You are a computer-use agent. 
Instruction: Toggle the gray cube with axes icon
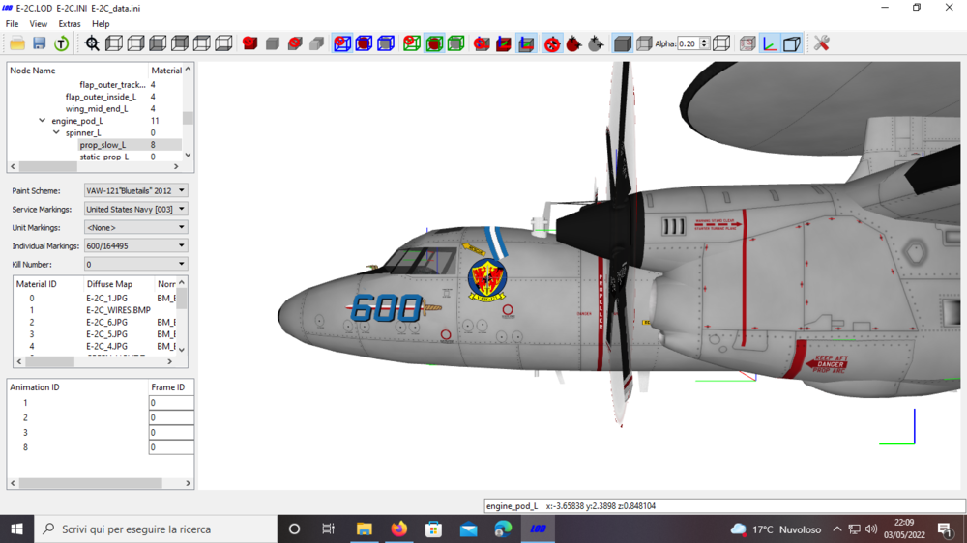[526, 43]
